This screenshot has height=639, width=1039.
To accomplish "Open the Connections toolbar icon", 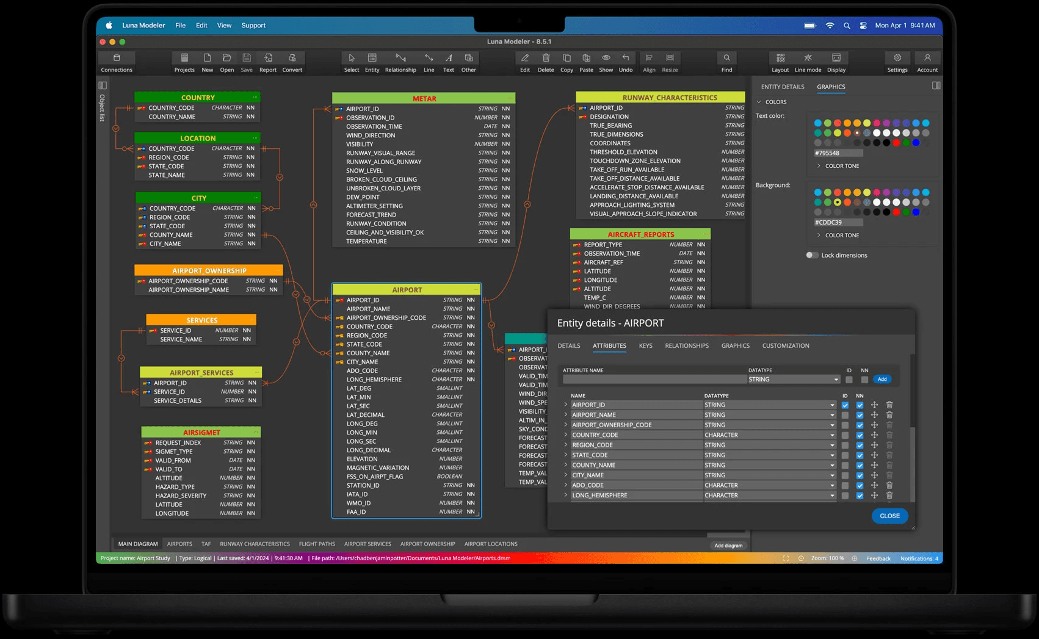I will (x=117, y=58).
